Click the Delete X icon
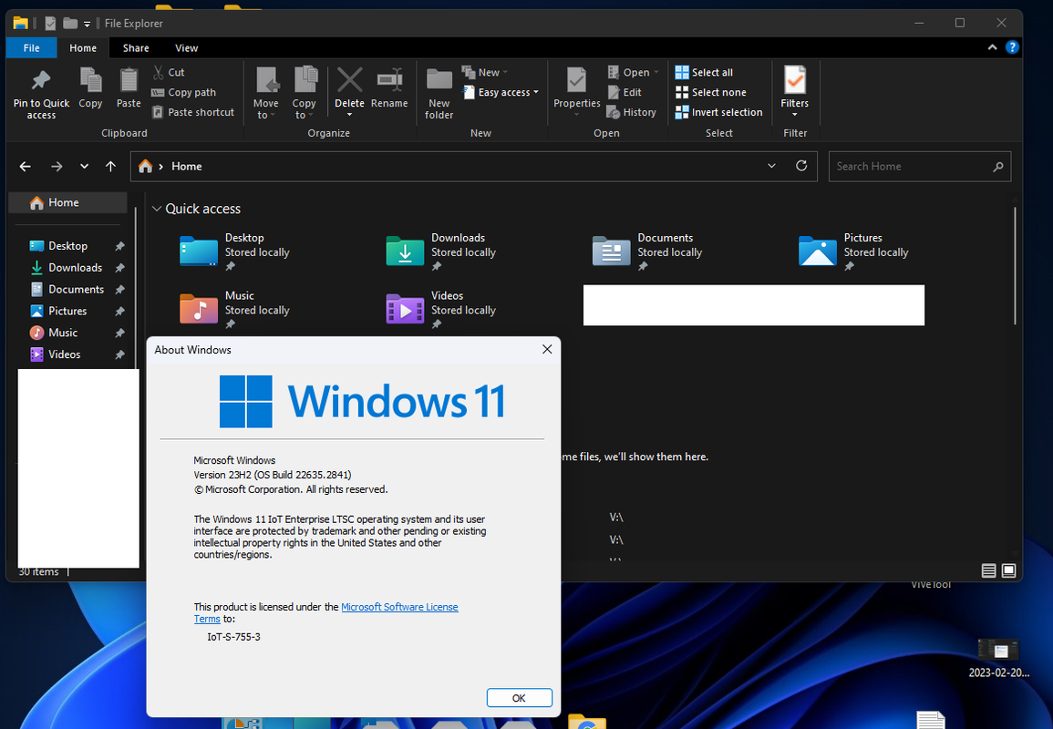Screen dimensions: 1053x729 click(349, 80)
